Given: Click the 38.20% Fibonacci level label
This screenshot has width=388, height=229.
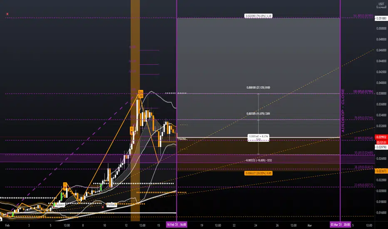Looking at the screenshot, I should tap(364, 167).
